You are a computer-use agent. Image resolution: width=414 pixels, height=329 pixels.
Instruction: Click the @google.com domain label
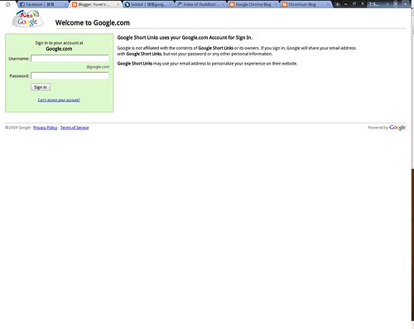[98, 67]
